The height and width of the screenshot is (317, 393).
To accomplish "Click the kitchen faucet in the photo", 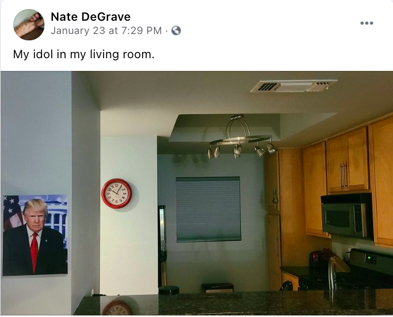I will tap(333, 275).
